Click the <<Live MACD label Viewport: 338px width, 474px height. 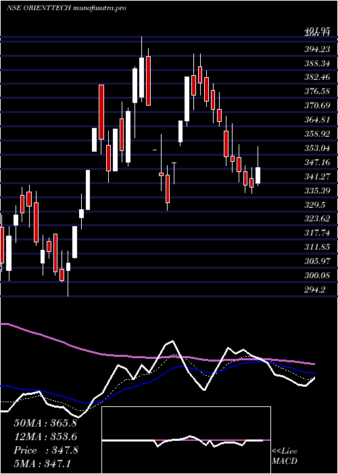click(x=285, y=456)
